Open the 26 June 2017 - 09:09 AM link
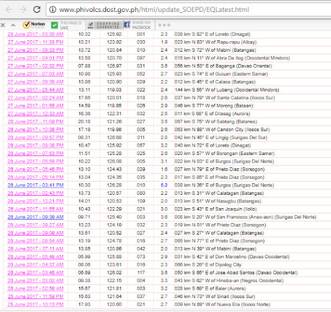Screen dimensions: 331x312 click(36, 233)
